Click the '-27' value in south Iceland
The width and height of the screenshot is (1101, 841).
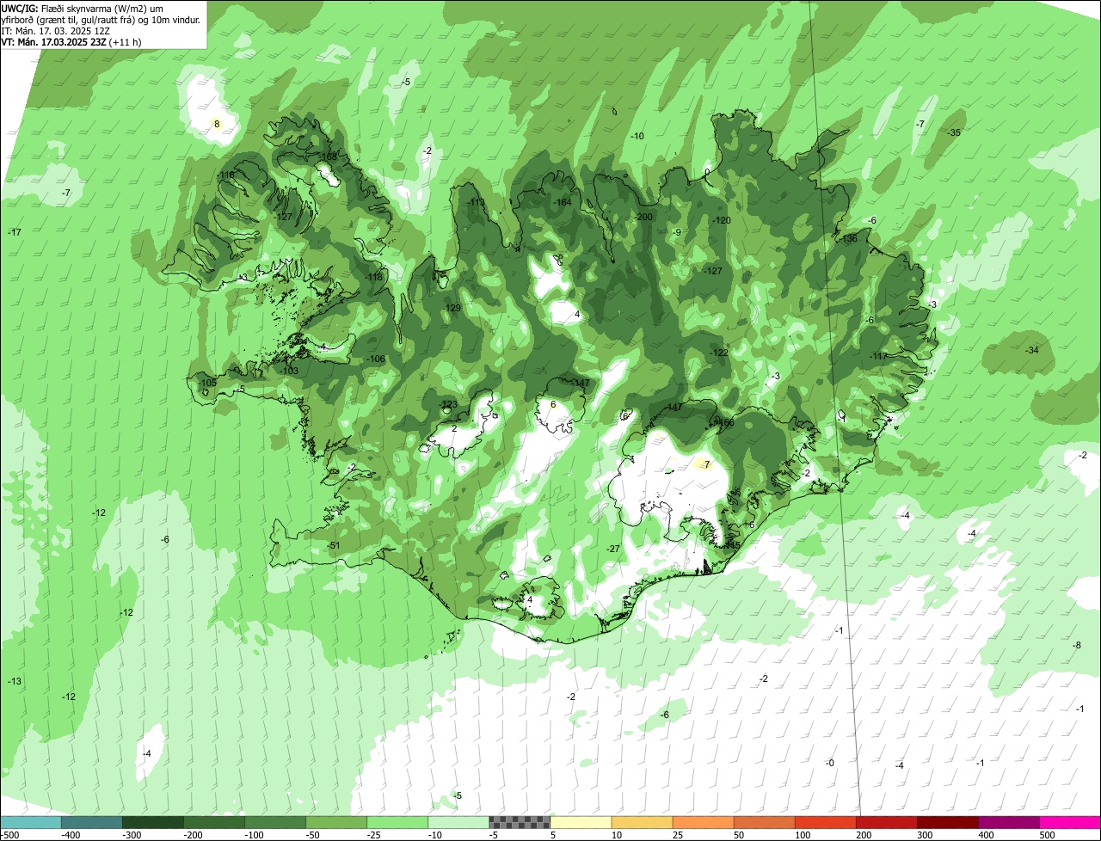(x=613, y=549)
